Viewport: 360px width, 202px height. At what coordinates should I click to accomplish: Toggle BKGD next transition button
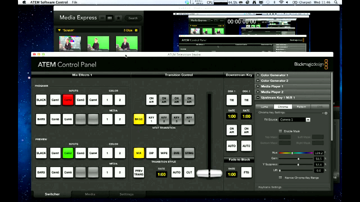(138, 119)
